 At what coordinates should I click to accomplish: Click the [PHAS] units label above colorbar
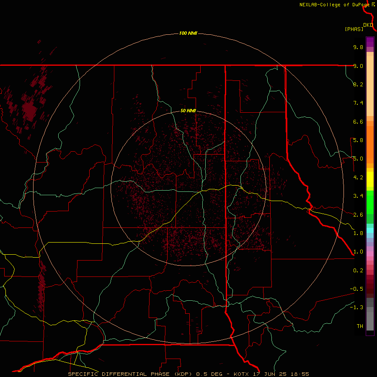coord(354,29)
